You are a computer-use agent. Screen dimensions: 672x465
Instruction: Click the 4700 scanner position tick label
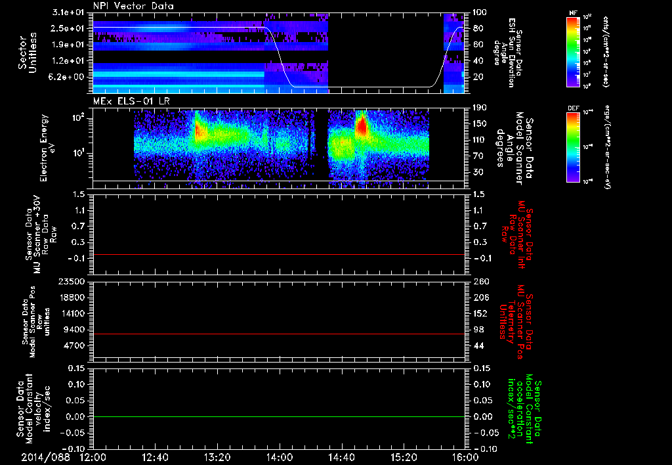pyautogui.click(x=73, y=345)
